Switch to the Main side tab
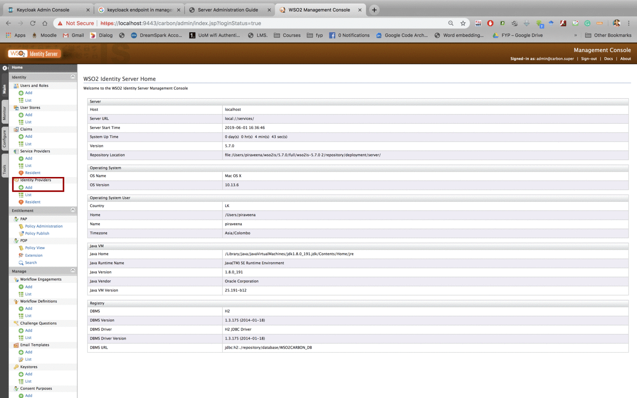Viewport: 637px width, 398px height. point(4,89)
